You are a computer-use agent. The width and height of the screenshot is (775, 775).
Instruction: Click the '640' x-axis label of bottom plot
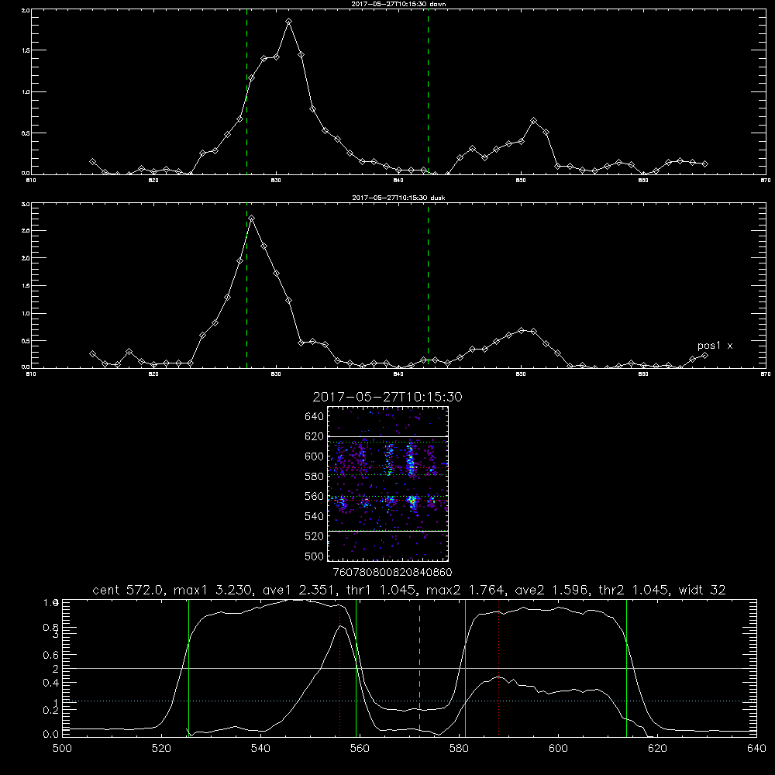coord(756,749)
